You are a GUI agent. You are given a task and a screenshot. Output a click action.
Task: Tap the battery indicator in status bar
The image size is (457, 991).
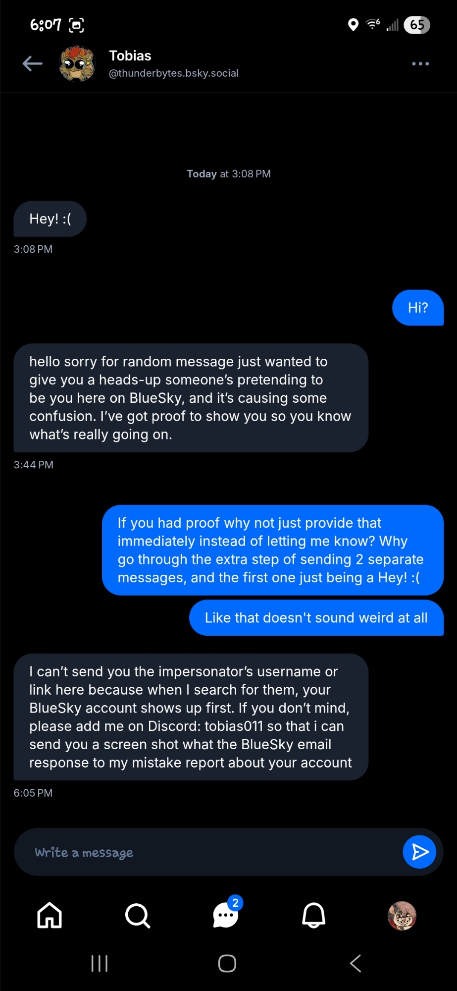tap(417, 25)
